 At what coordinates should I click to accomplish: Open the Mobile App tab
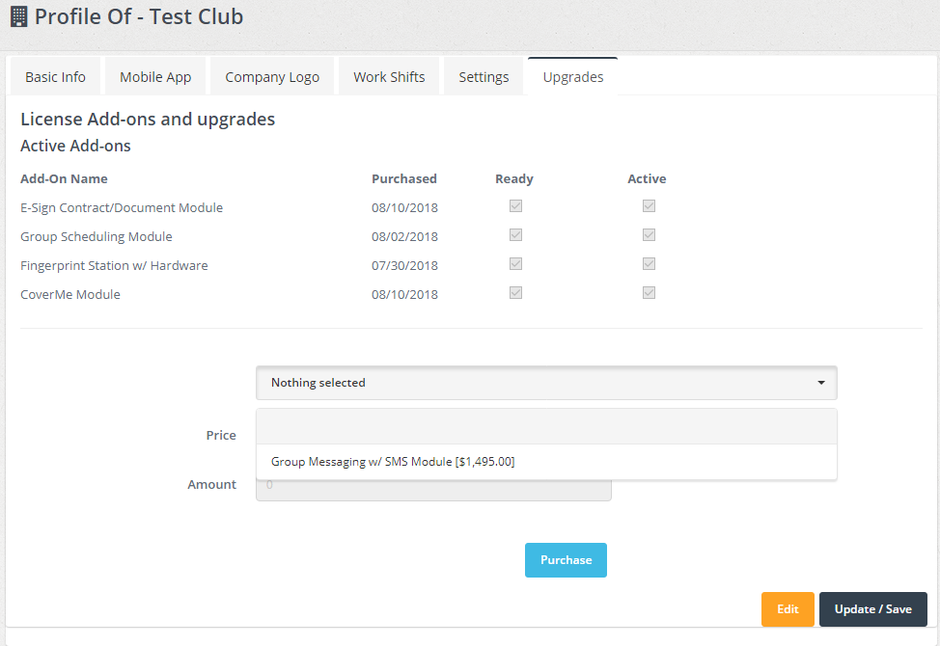[x=155, y=77]
